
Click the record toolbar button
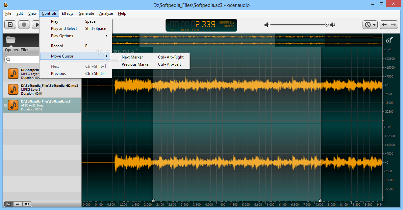(x=24, y=25)
